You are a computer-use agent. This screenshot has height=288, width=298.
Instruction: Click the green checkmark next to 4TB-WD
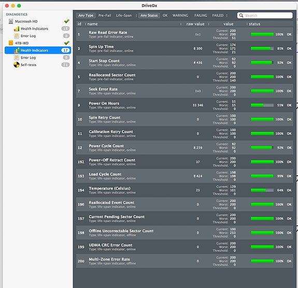click(67, 43)
